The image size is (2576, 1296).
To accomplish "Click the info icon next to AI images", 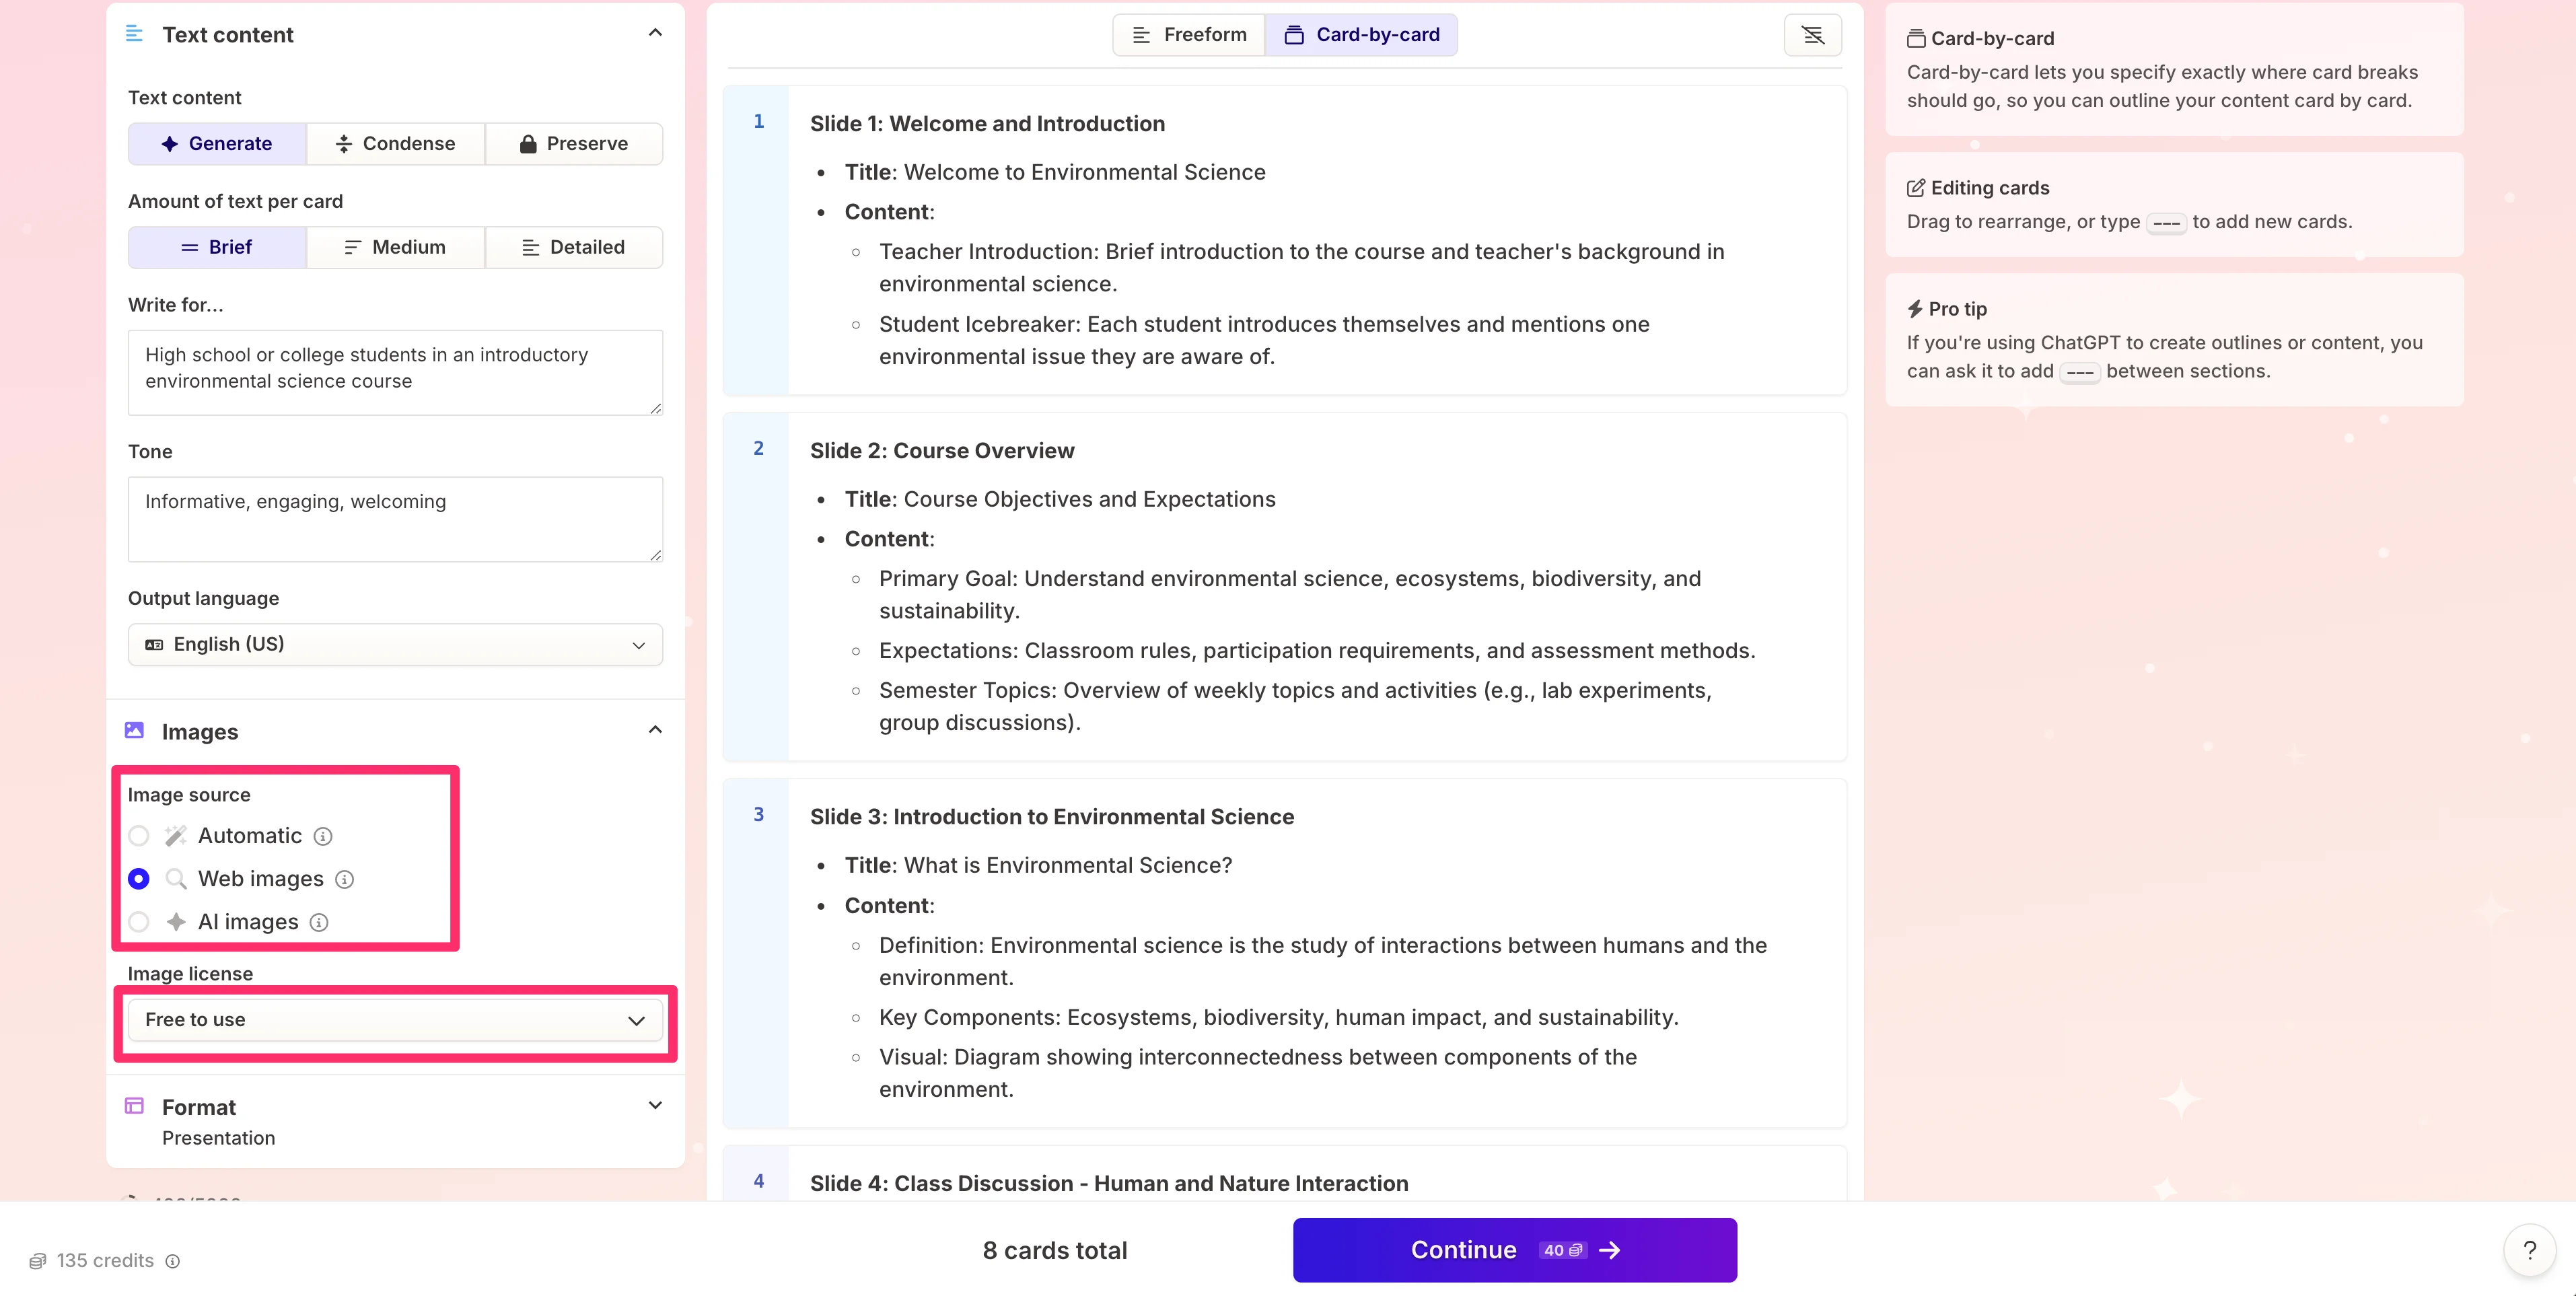I will [x=319, y=922].
